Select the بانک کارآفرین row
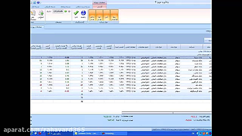This screenshot has width=242, height=136. click(x=121, y=82)
